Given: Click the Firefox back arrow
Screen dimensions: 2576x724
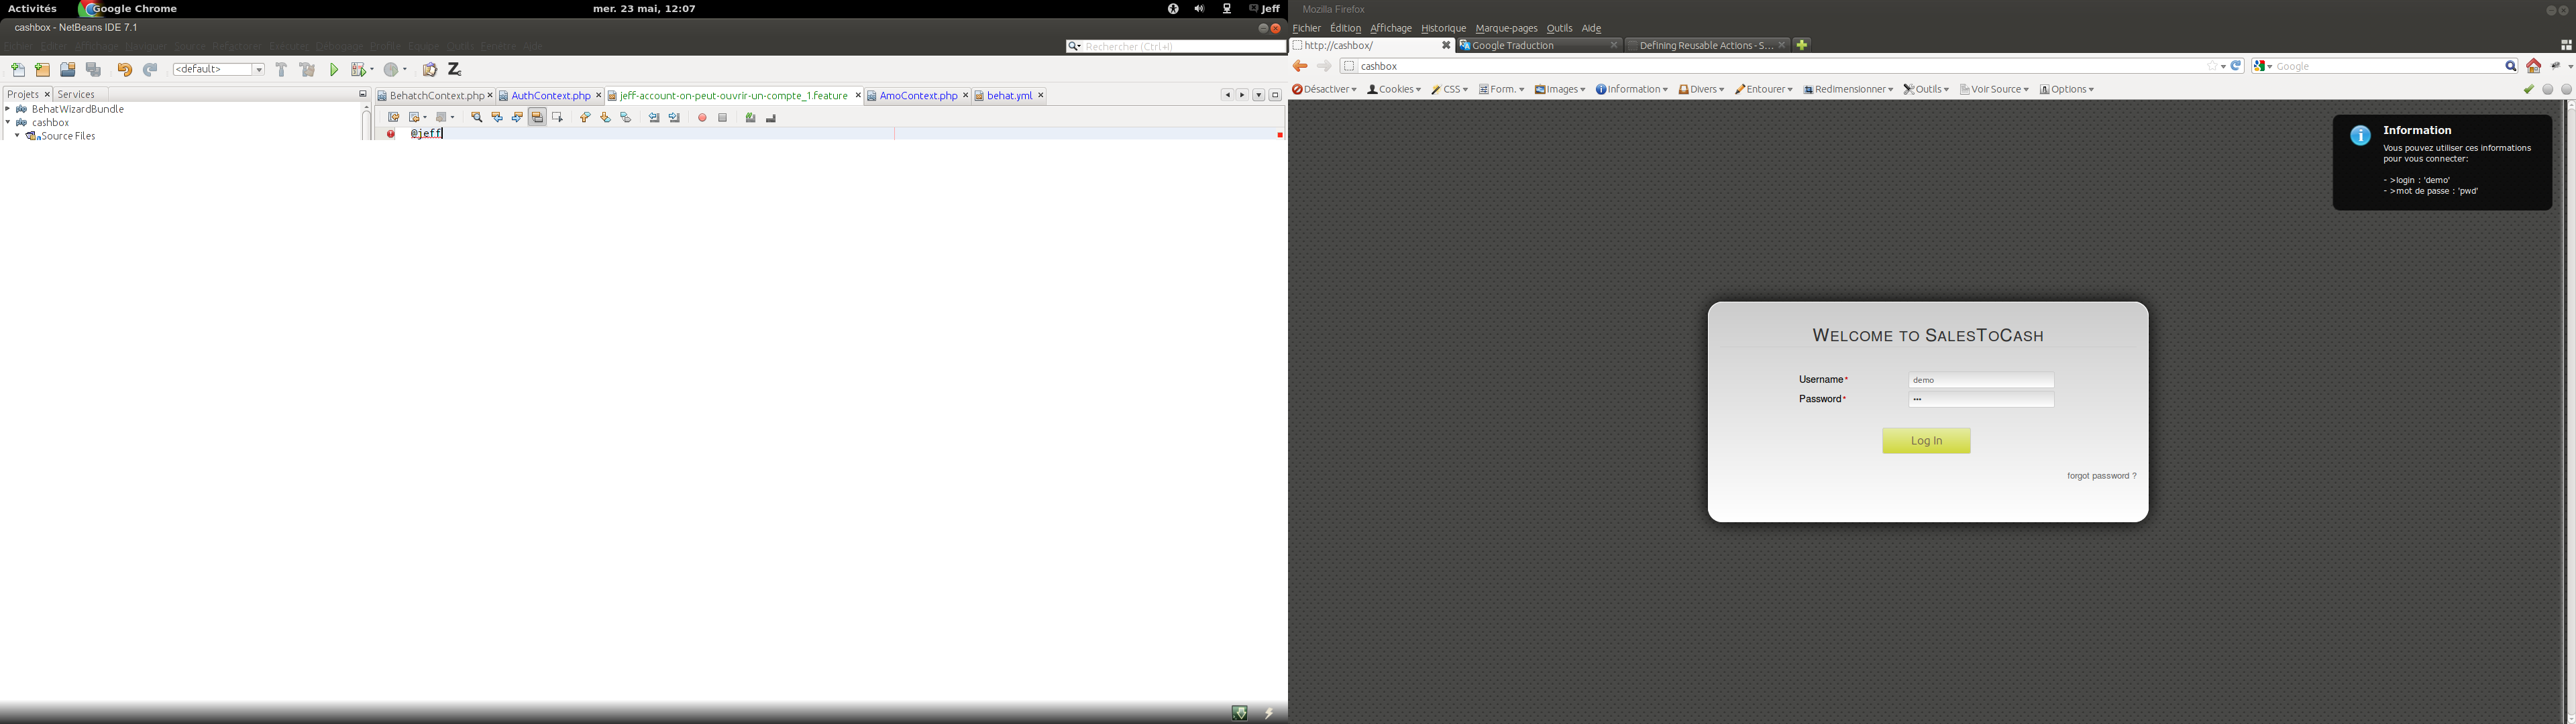Looking at the screenshot, I should 1300,67.
